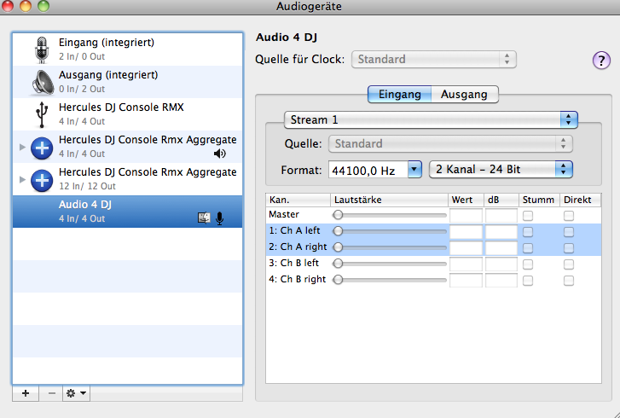This screenshot has width=620, height=418.
Task: Open the Quelle Standard dropdown
Action: click(450, 143)
